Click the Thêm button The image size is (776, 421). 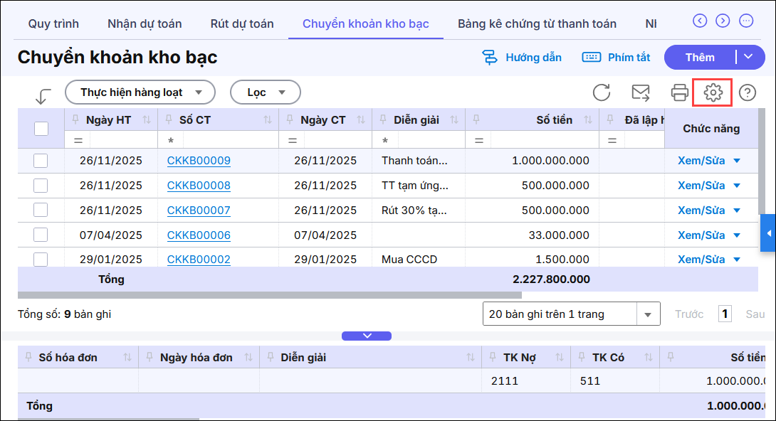(x=699, y=58)
